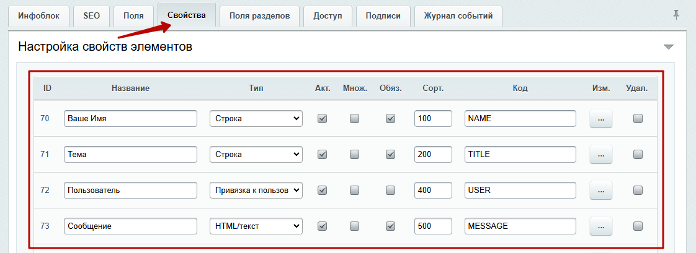Image resolution: width=696 pixels, height=253 pixels.
Task: Switch to the Журнал событий tab
Action: (x=458, y=16)
